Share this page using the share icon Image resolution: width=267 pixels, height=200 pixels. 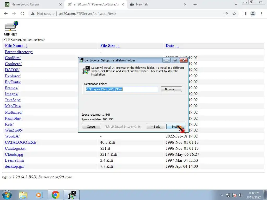(x=226, y=14)
